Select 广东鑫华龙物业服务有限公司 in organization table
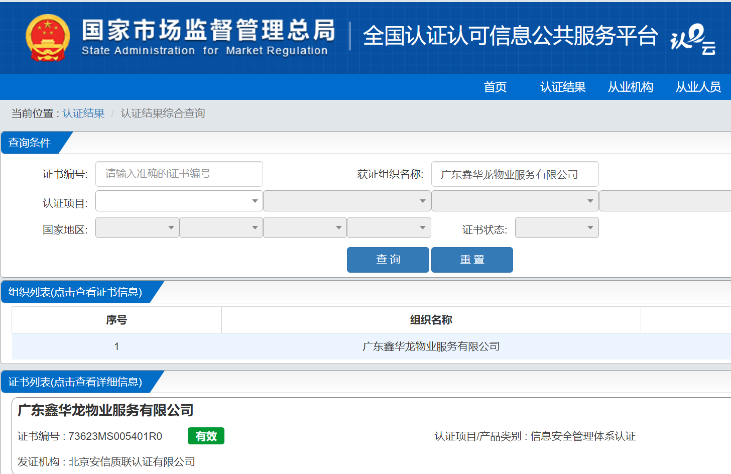 (431, 346)
